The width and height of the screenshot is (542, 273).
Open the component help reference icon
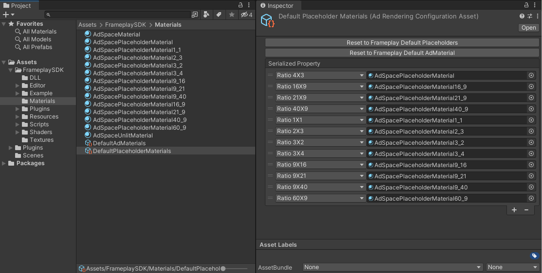pyautogui.click(x=522, y=17)
